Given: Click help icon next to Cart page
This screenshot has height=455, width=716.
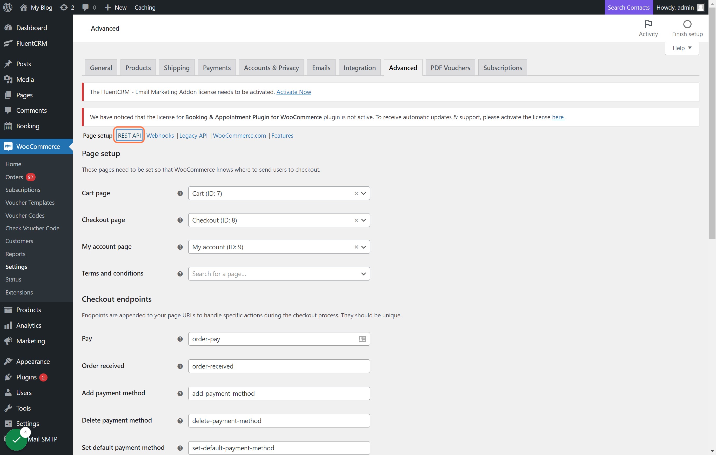Looking at the screenshot, I should (x=180, y=193).
